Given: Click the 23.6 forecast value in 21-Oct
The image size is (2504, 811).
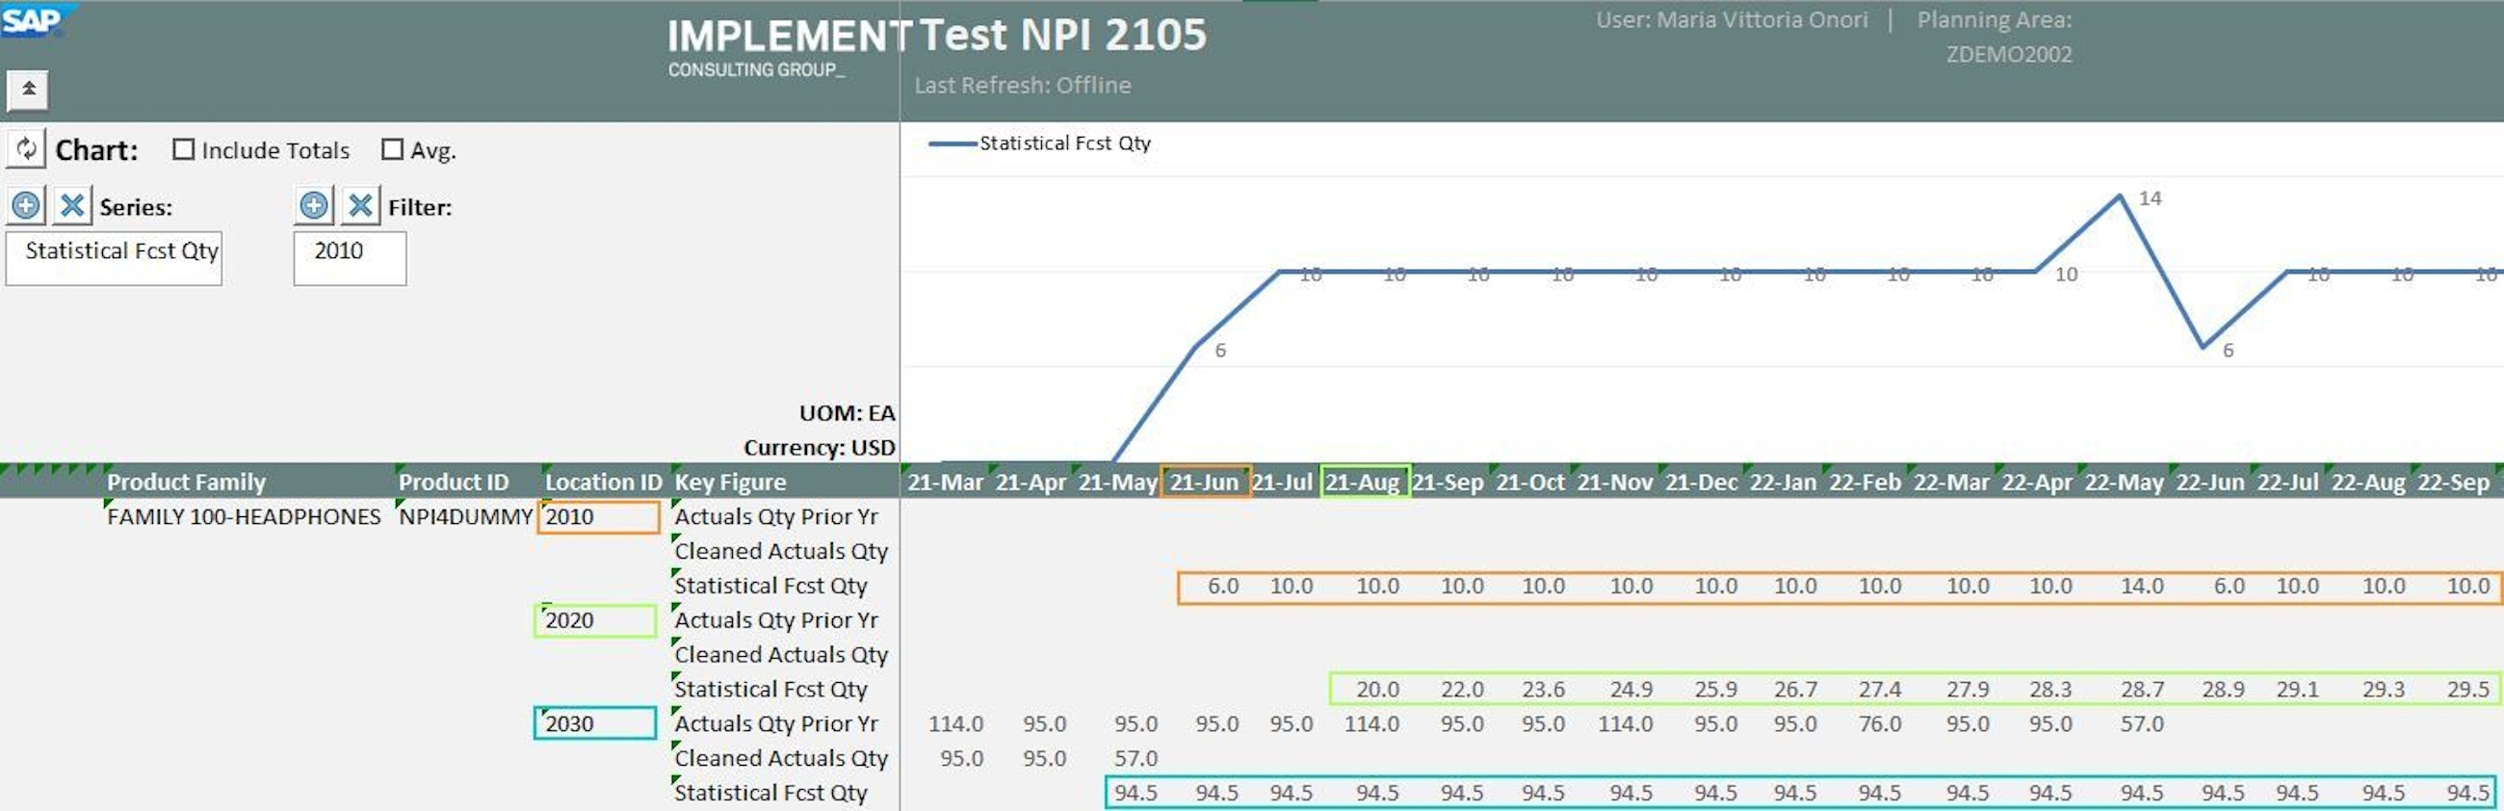Looking at the screenshot, I should point(1543,690).
